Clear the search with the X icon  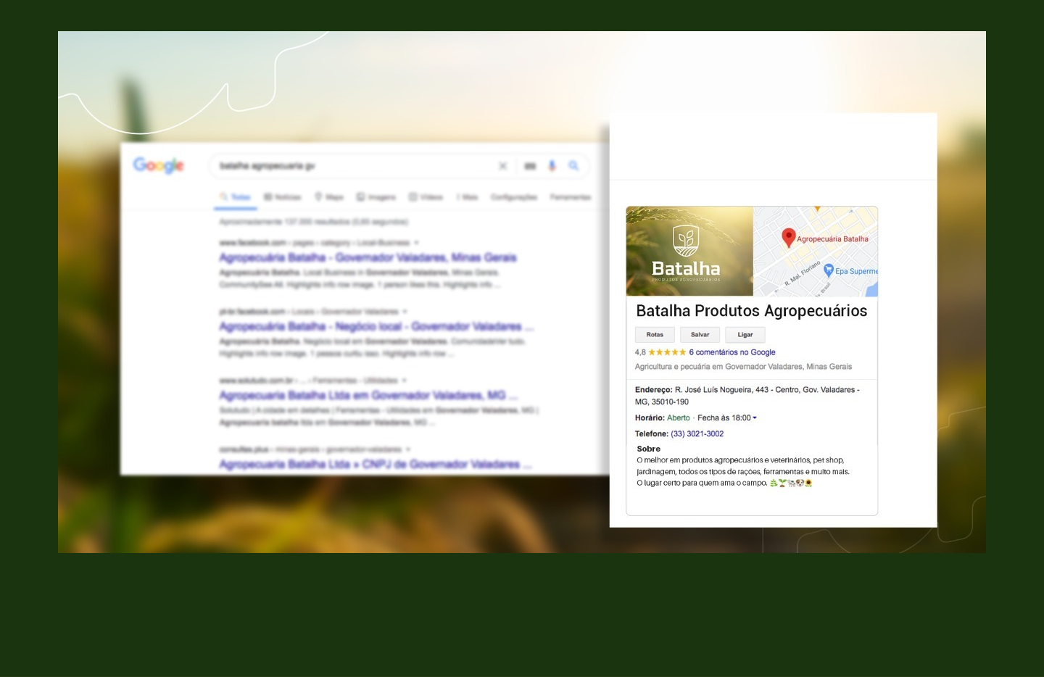[503, 166]
